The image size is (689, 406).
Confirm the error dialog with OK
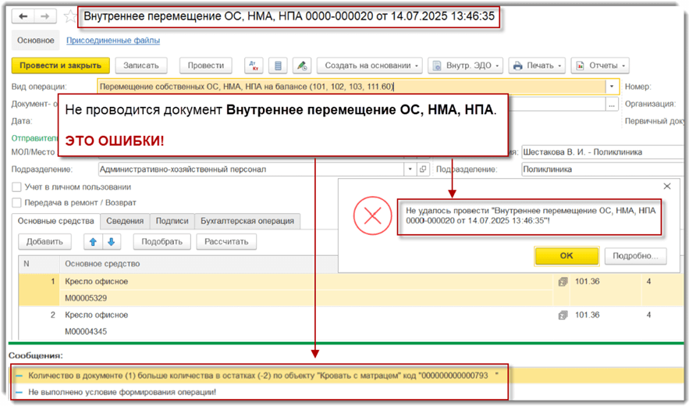566,255
